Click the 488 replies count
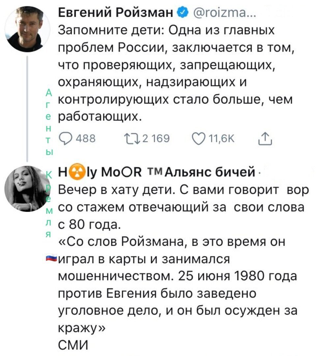The width and height of the screenshot is (317, 356). pyautogui.click(x=86, y=139)
